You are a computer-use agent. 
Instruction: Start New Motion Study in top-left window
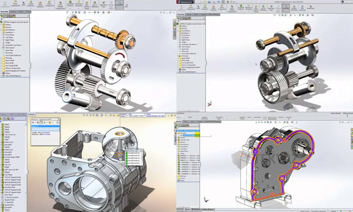tap(87, 5)
